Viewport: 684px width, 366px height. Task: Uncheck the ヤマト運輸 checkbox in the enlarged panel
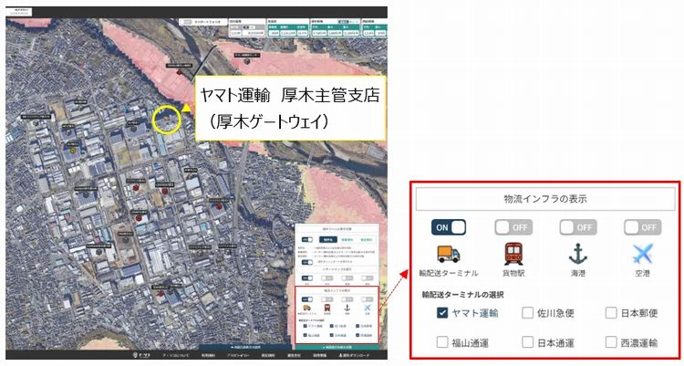click(x=442, y=313)
